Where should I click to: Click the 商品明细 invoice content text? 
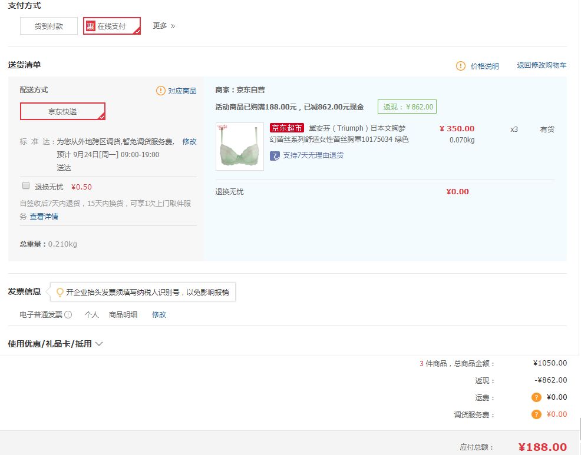[x=123, y=315]
